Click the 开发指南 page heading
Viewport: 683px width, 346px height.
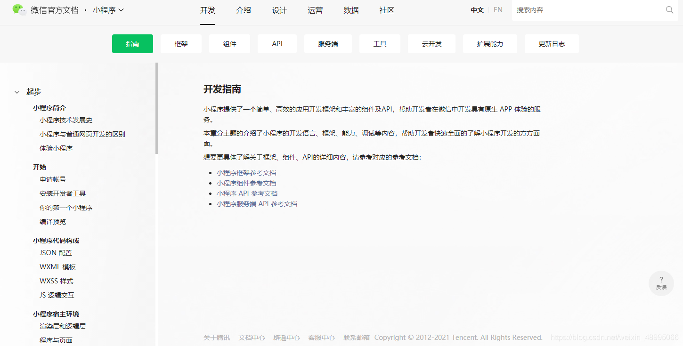[x=222, y=89]
